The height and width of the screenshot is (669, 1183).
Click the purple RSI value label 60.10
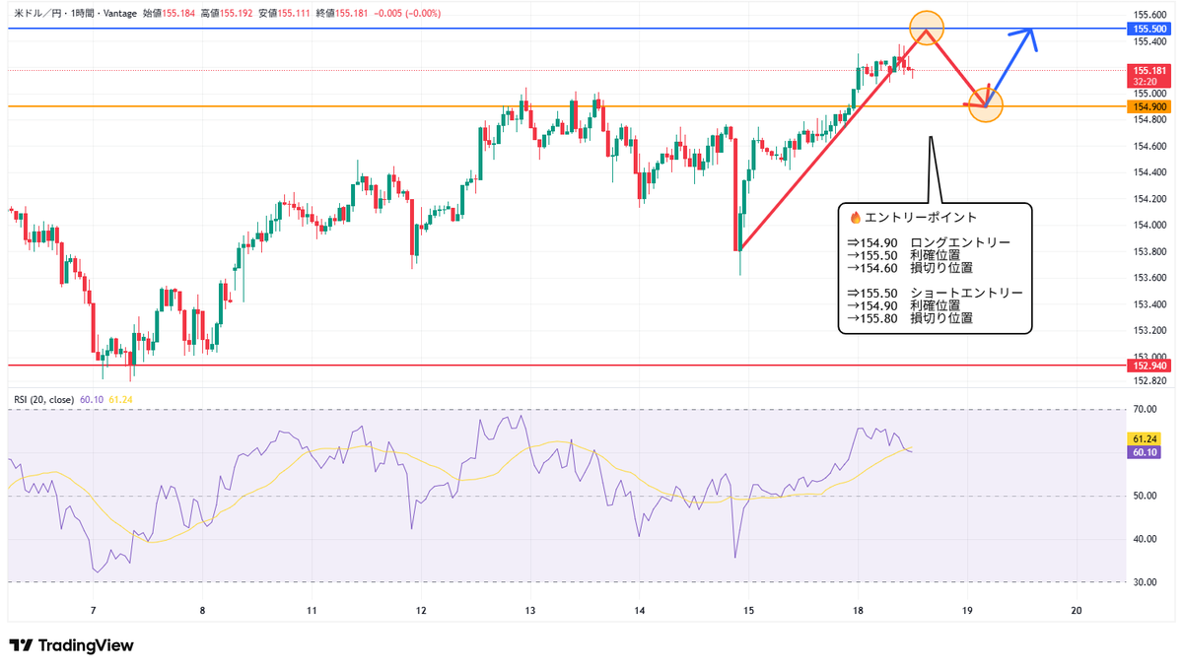coord(1145,451)
